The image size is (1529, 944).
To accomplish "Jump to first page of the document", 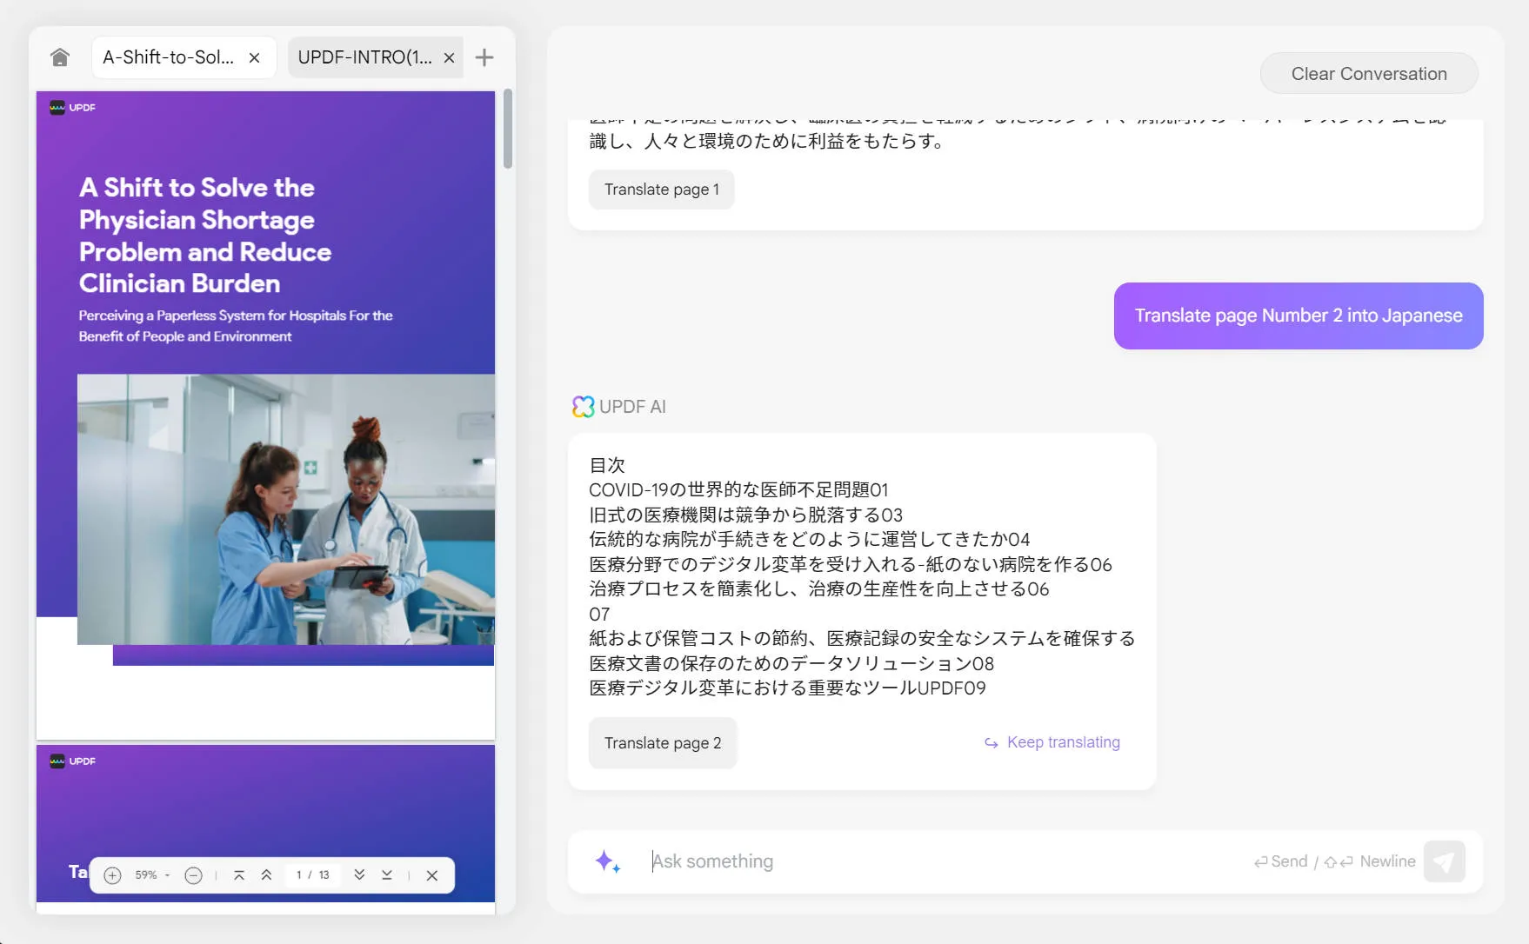I will [239, 875].
